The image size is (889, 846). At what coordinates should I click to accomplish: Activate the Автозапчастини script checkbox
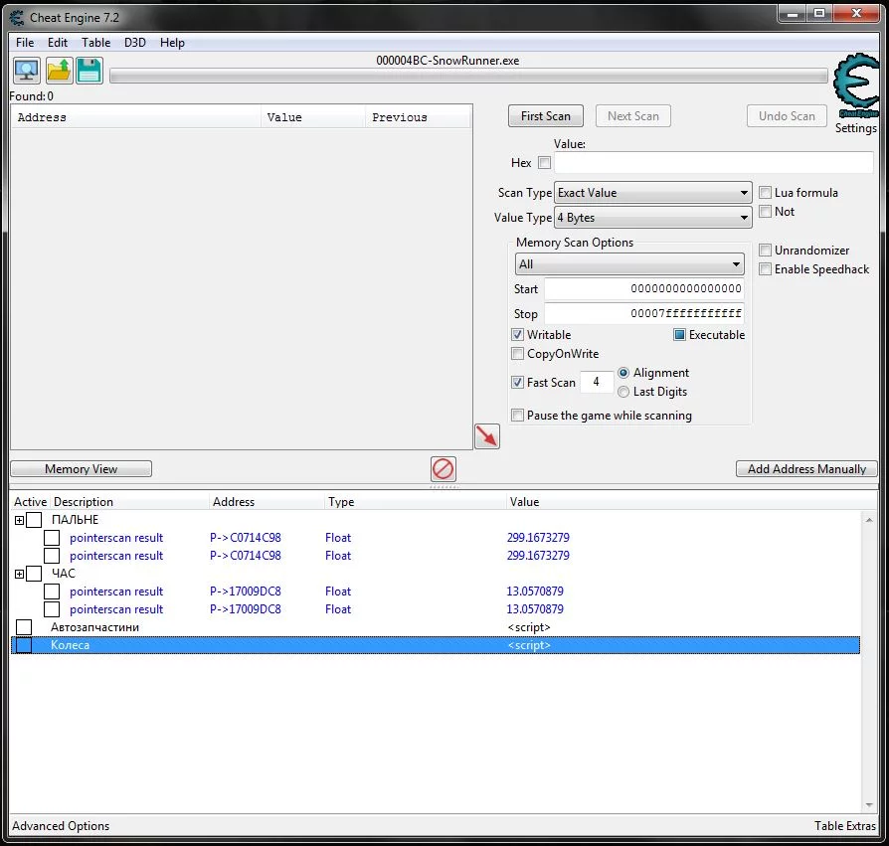tap(24, 627)
